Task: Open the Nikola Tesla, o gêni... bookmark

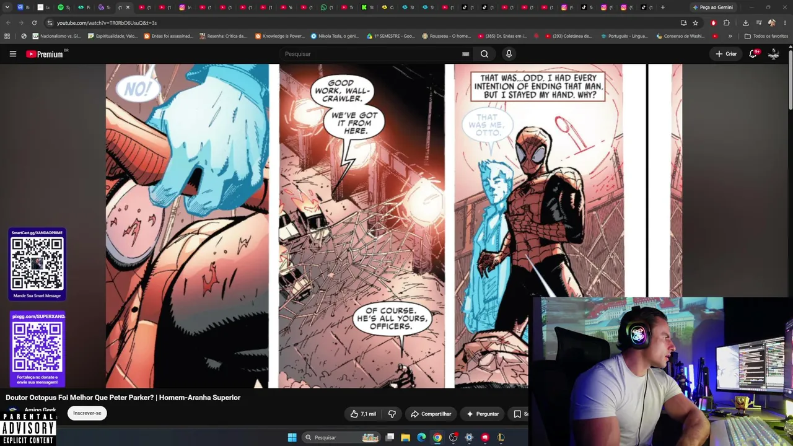Action: [335, 36]
